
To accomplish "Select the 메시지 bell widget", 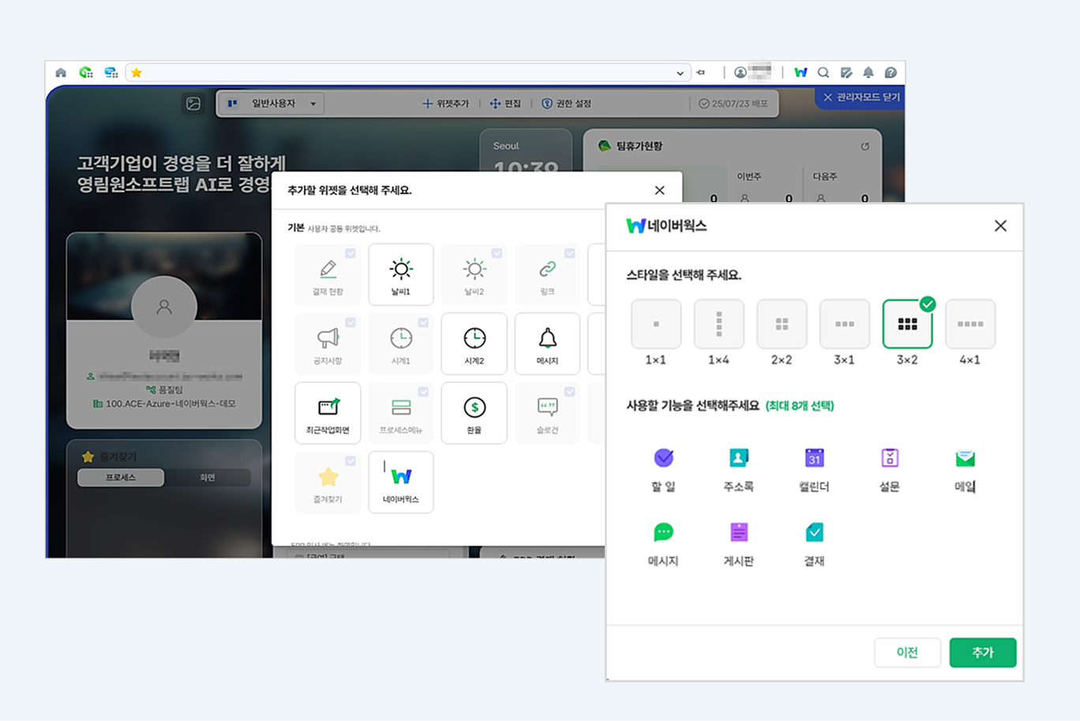I will pyautogui.click(x=547, y=344).
